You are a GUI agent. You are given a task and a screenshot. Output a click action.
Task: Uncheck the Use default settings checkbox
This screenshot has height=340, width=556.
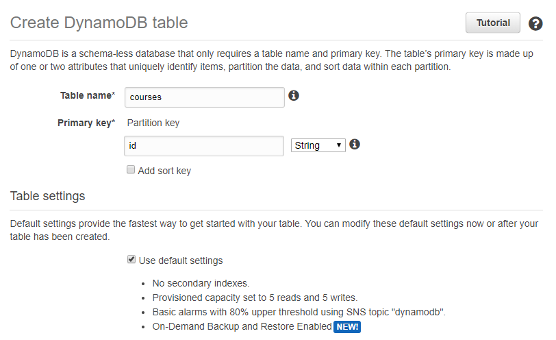point(131,259)
